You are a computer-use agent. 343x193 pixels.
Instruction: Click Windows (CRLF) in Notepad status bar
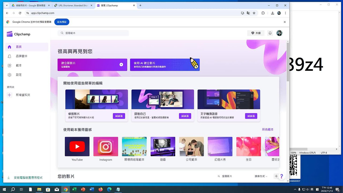coord(308,153)
